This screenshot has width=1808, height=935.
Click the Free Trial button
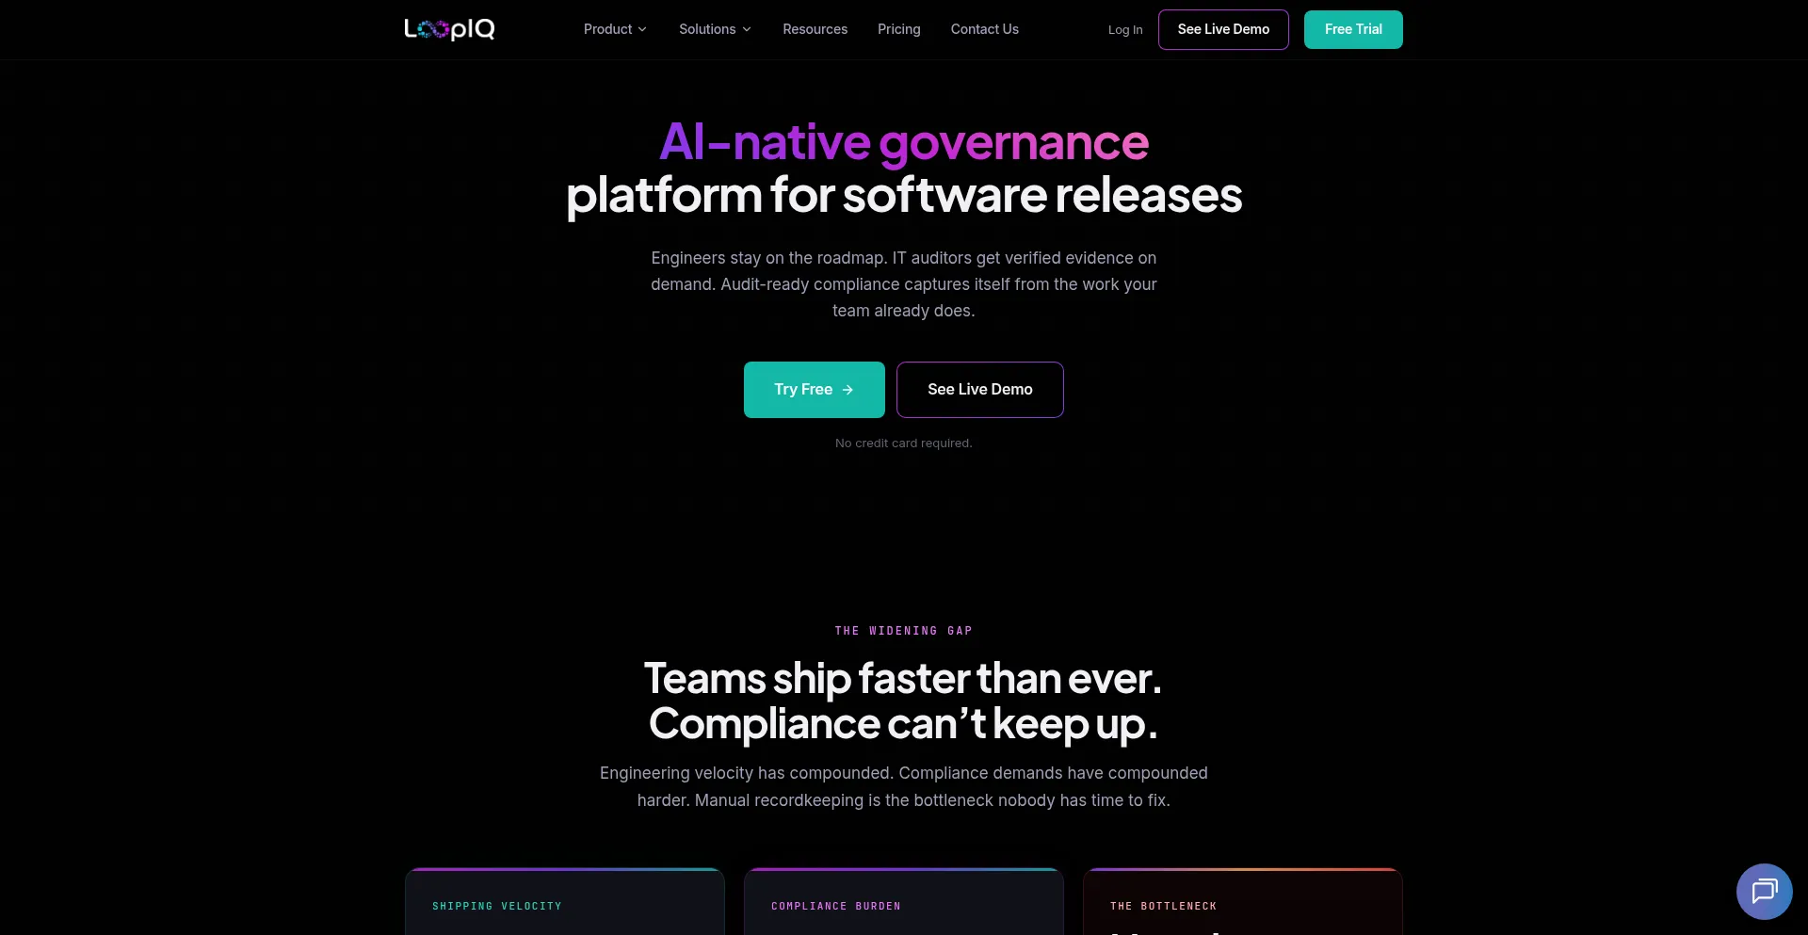pos(1353,29)
